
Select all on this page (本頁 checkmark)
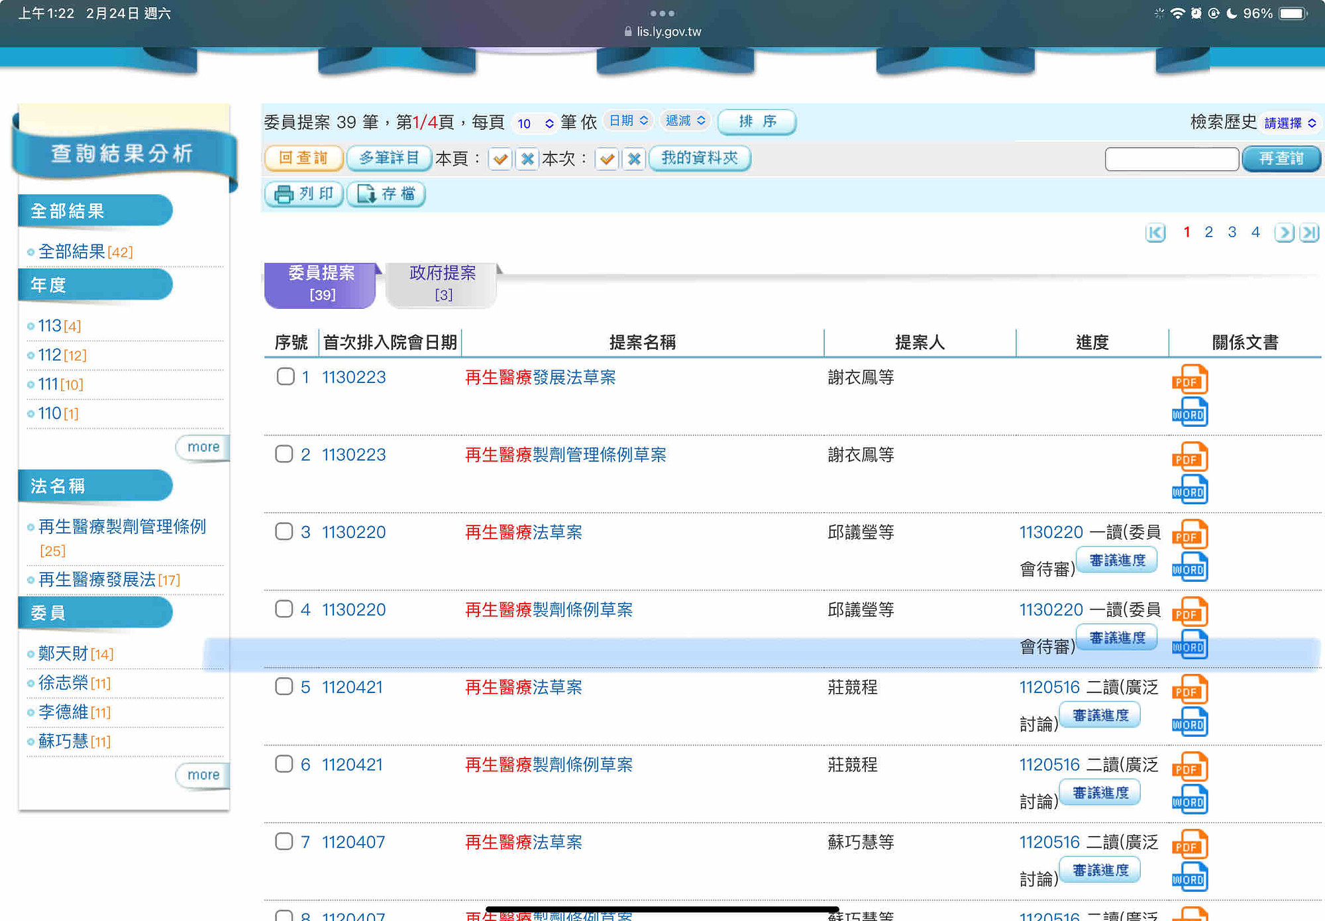click(x=500, y=159)
